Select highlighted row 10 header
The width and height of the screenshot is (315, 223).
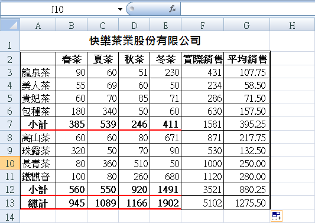(x=10, y=163)
